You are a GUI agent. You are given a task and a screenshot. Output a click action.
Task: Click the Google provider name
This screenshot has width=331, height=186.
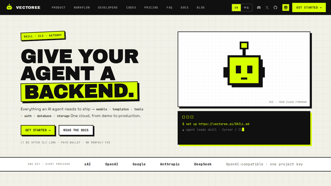click(x=139, y=164)
